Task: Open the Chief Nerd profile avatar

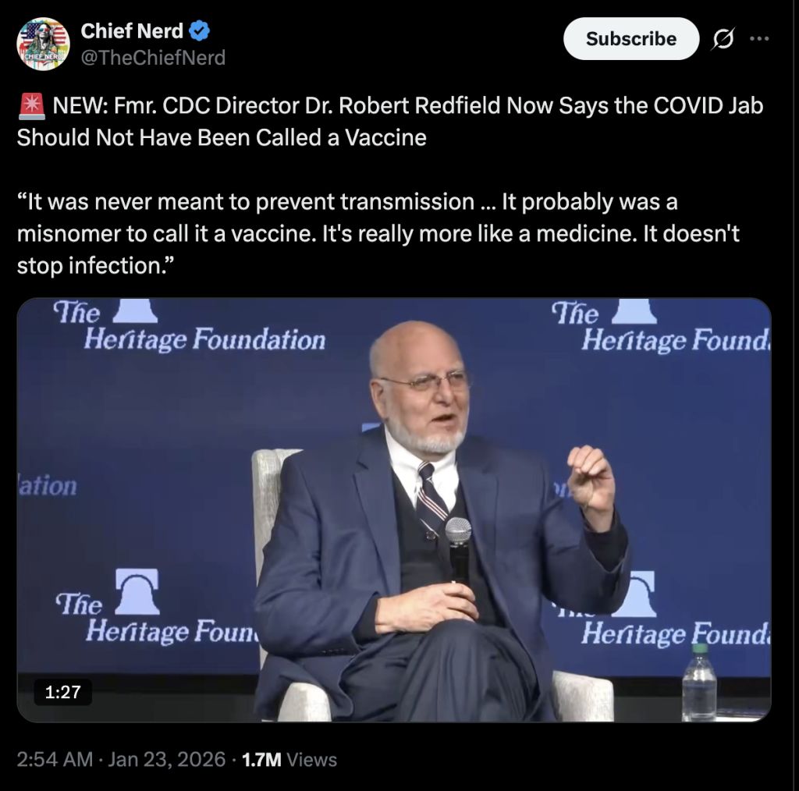Action: coord(44,44)
